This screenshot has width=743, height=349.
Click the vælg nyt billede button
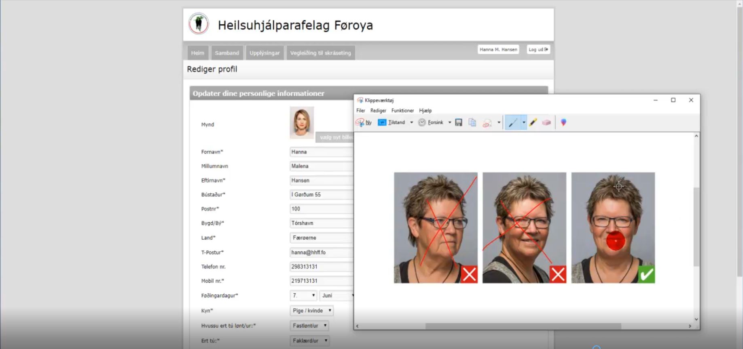(x=335, y=137)
